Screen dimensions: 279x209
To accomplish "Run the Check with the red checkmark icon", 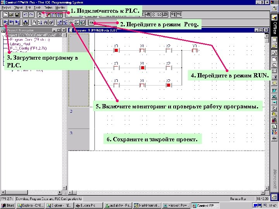I will 48,15.
